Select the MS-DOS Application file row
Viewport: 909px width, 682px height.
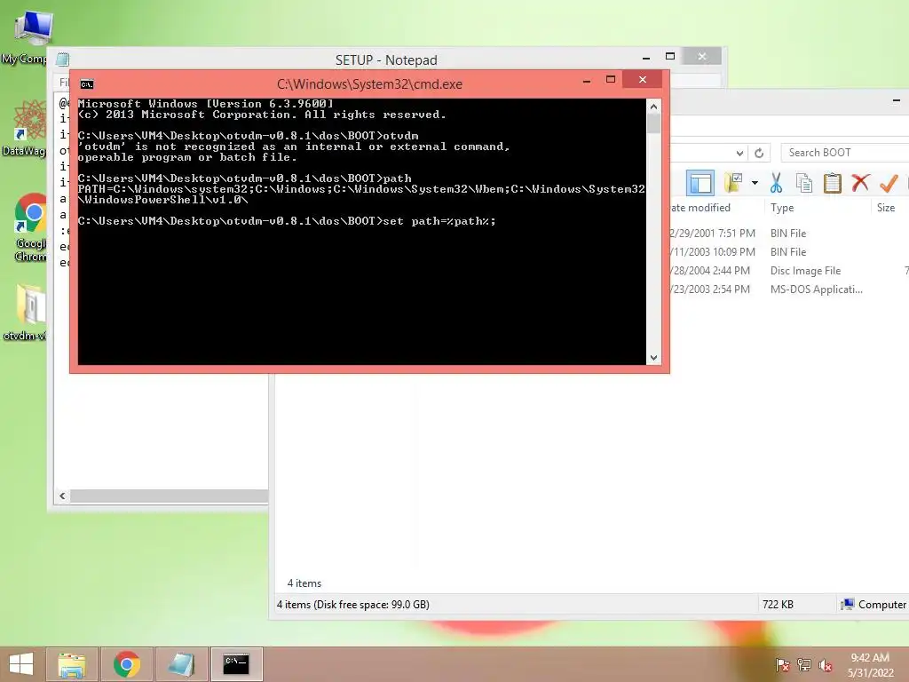[788, 289]
